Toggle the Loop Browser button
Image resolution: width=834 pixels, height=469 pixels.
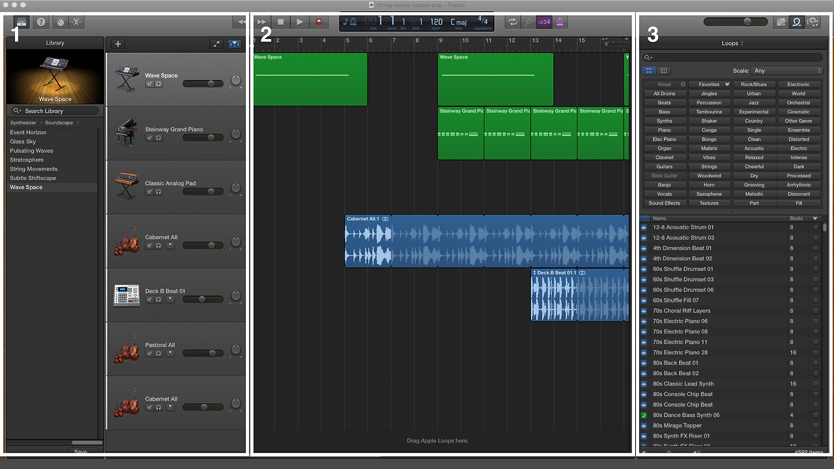796,22
